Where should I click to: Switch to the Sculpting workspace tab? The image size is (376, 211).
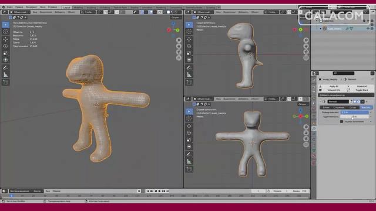coord(91,8)
